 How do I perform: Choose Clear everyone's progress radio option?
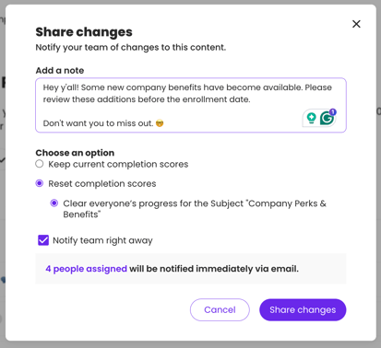(x=54, y=203)
